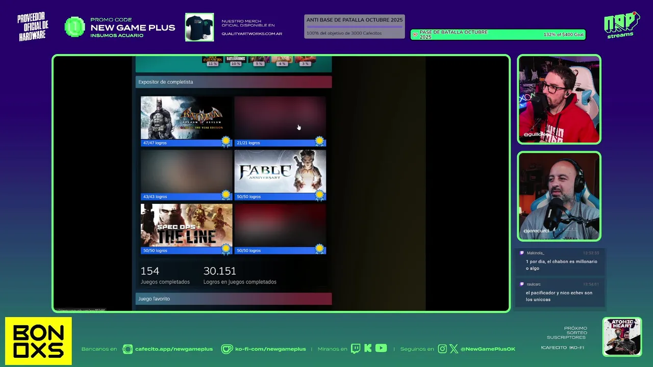
Task: Click the ribbon badge on the last 50/50 card
Action: tap(319, 249)
